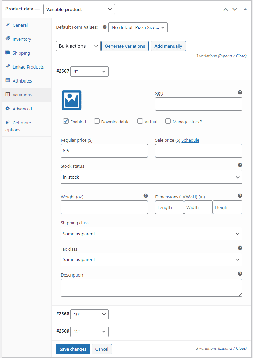Expand the Stock status dropdown
The image size is (253, 358).
click(151, 177)
